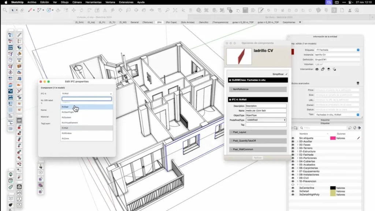Click the visible eye icon beside Intercambiar
375x211 pixels.
[317, 69]
